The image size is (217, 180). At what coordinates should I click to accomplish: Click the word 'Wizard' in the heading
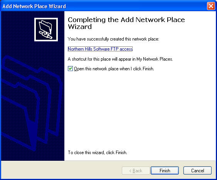coord(80,27)
